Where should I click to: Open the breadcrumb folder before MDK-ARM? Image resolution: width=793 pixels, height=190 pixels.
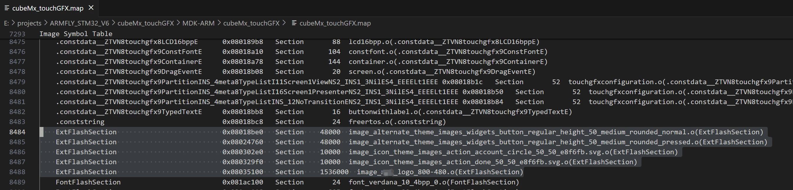coord(146,23)
